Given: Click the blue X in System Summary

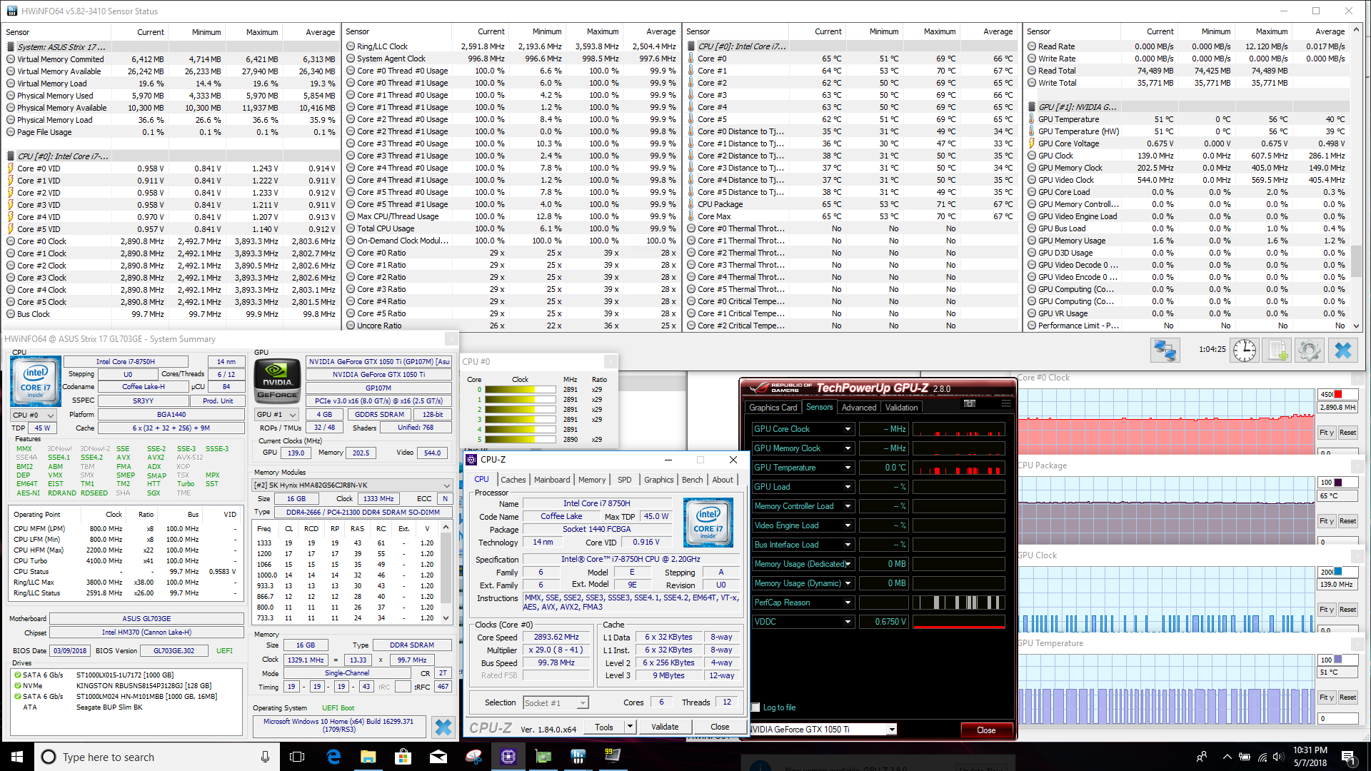Looking at the screenshot, I should click(443, 727).
